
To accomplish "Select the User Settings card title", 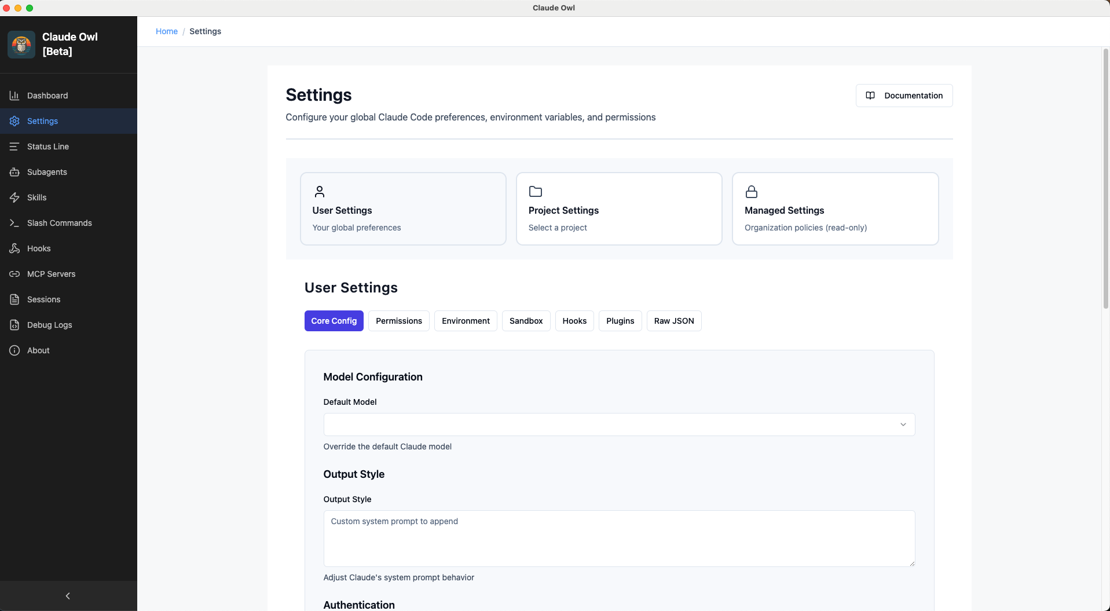I will point(342,210).
